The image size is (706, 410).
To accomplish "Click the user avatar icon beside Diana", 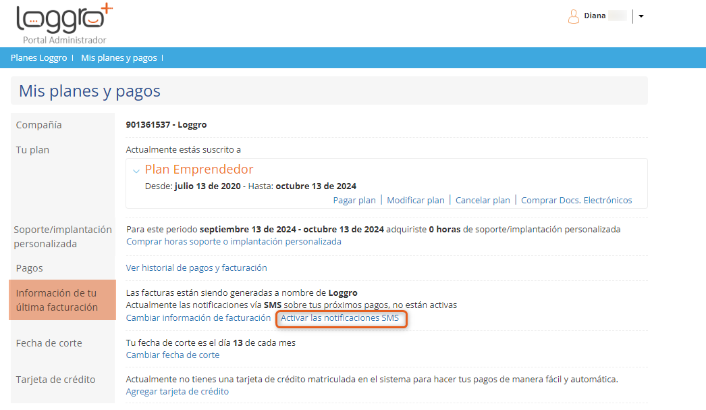I will tap(573, 16).
